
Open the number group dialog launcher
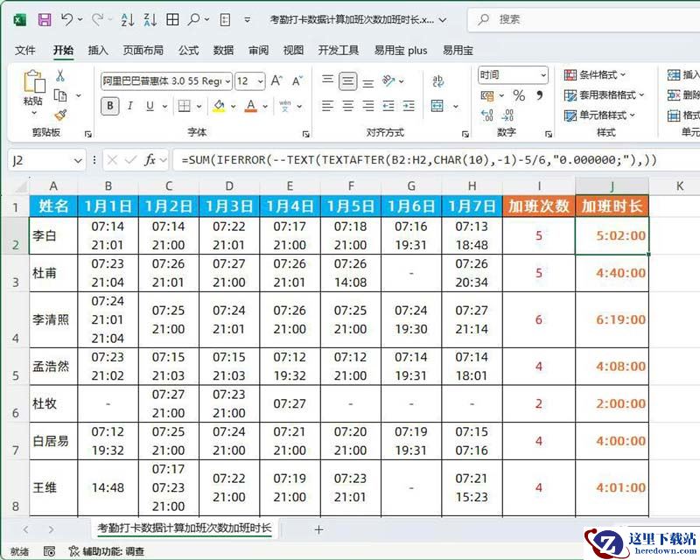549,134
